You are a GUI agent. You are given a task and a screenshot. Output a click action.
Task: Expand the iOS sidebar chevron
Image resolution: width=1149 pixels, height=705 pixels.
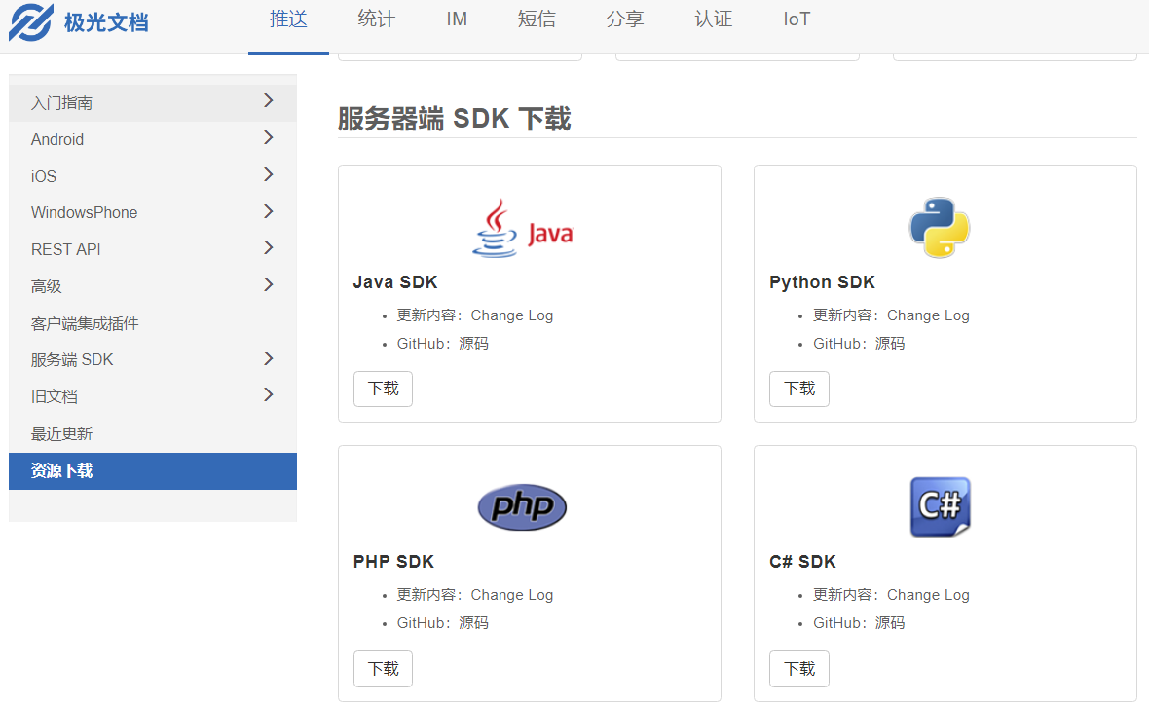(268, 173)
